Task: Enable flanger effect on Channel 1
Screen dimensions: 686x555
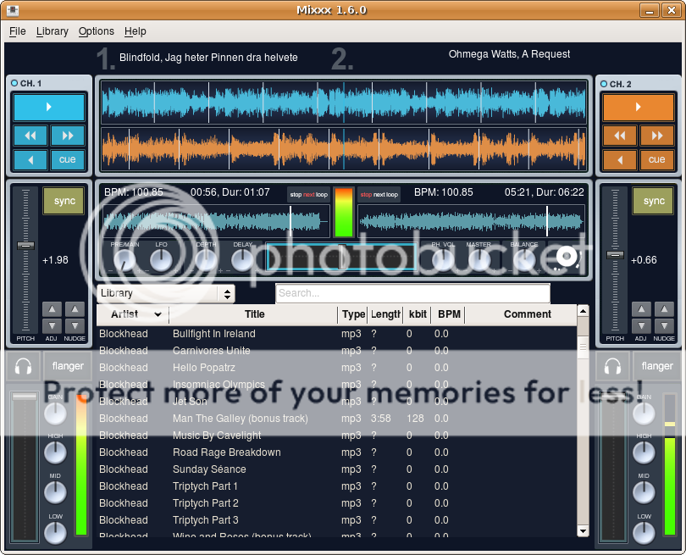Action: click(68, 366)
